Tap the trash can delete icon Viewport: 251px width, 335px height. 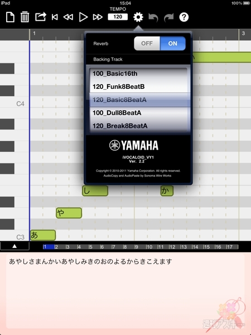pos(25,17)
